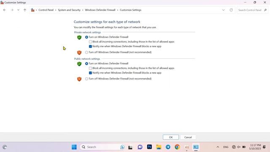Click the Control Panel icon in address bar

tap(32, 10)
